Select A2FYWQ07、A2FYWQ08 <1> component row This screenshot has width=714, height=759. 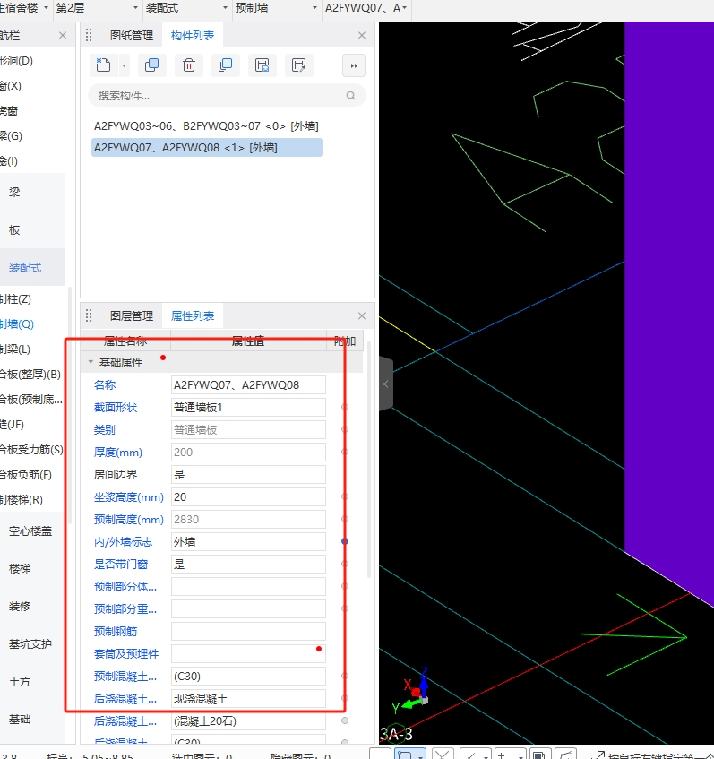[206, 148]
